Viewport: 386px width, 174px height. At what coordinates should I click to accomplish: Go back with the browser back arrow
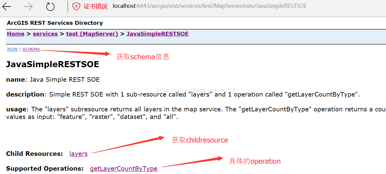[x=7, y=6]
